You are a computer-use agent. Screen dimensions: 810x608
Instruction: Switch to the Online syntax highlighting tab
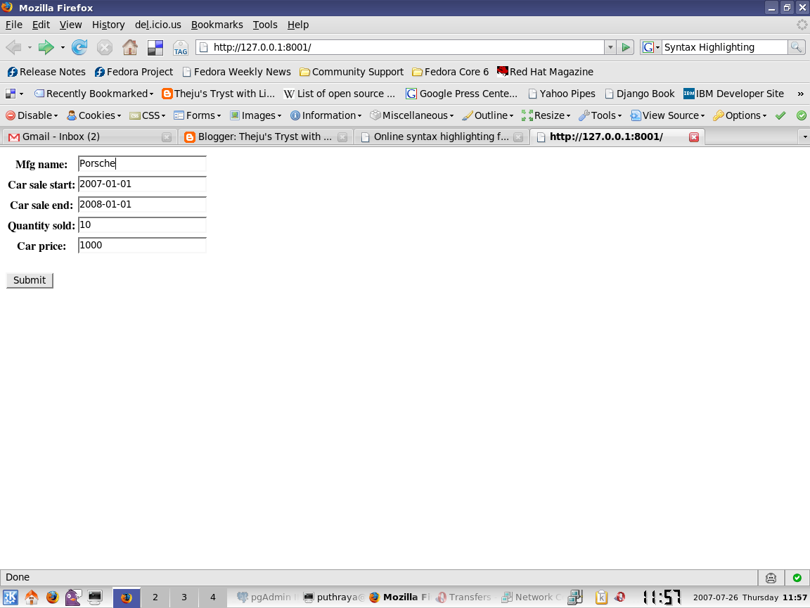pyautogui.click(x=441, y=137)
